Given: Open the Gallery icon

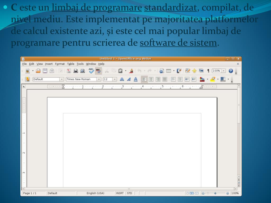Looking at the screenshot, I should click(x=201, y=71).
